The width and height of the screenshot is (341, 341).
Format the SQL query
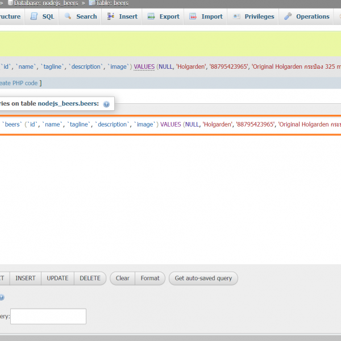coord(150,278)
